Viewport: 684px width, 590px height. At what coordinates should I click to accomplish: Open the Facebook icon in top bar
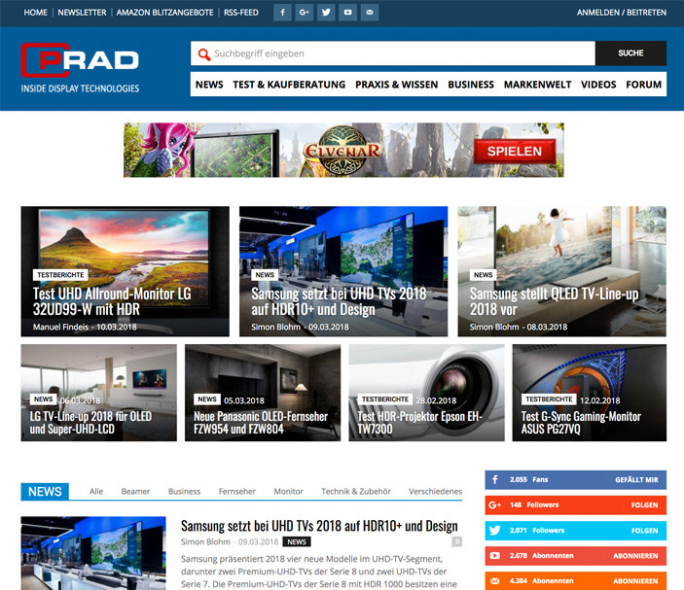tap(282, 13)
